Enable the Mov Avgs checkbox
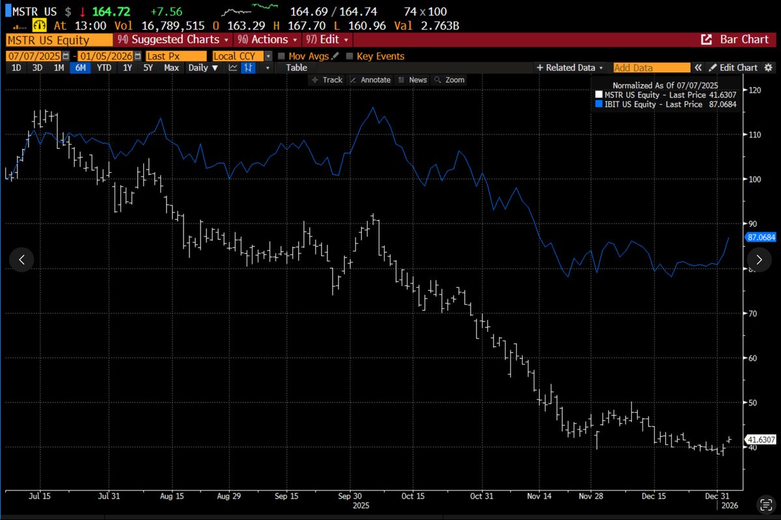The image size is (781, 520). coord(282,57)
